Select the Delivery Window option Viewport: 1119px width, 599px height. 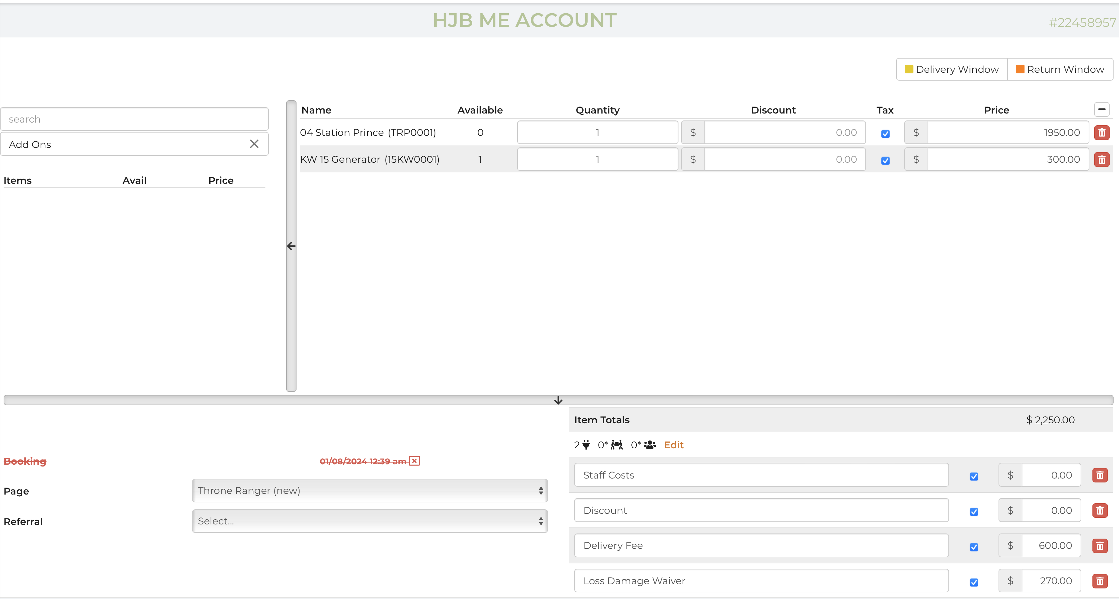pos(951,69)
